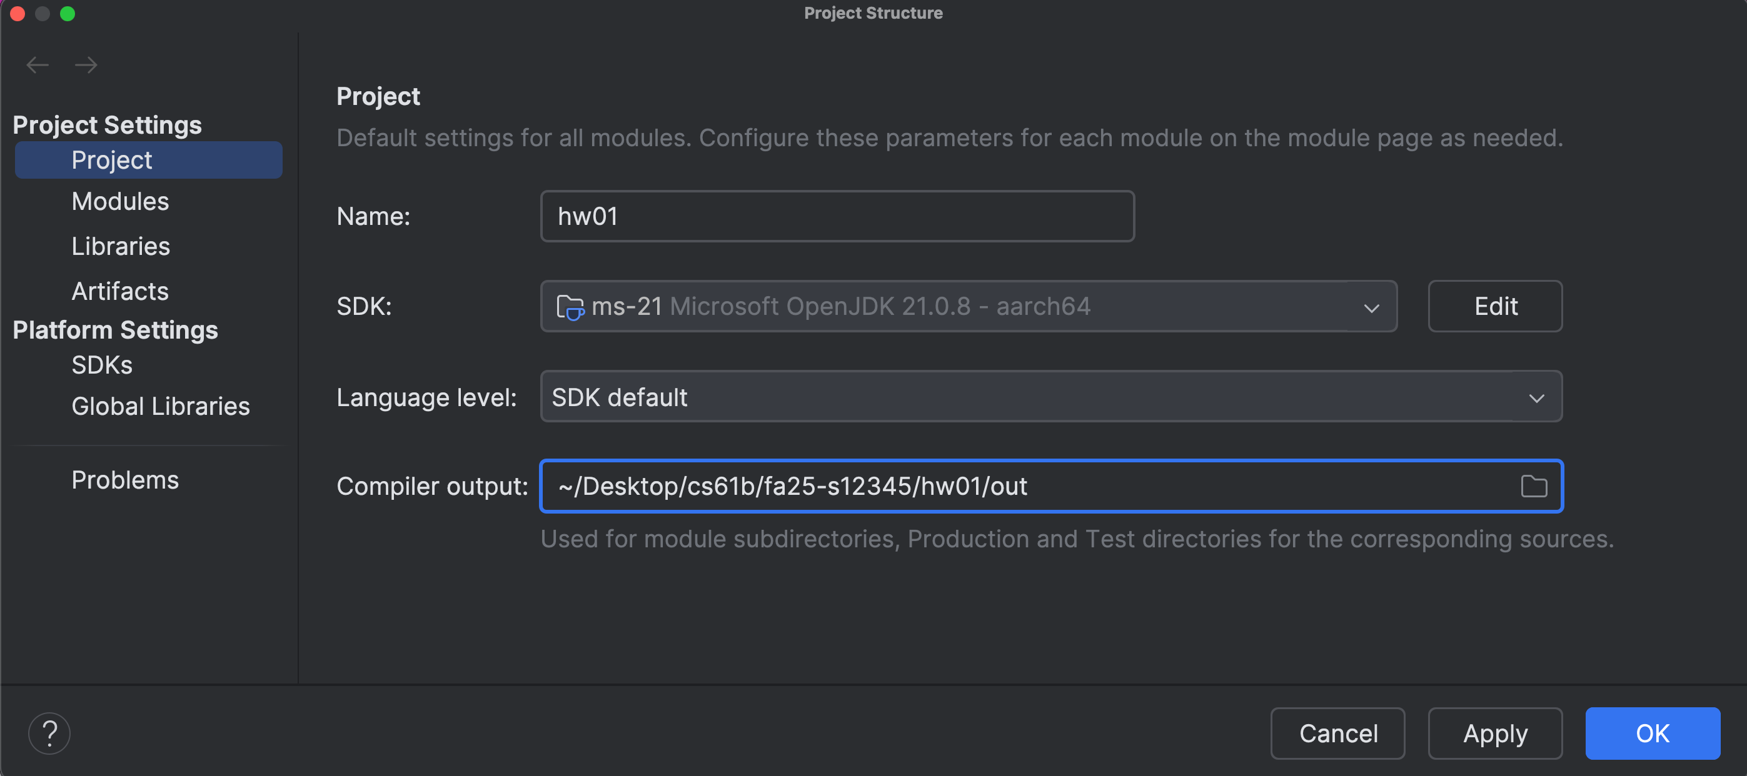This screenshot has width=1747, height=776.
Task: Click the back navigation arrow
Action: point(38,64)
